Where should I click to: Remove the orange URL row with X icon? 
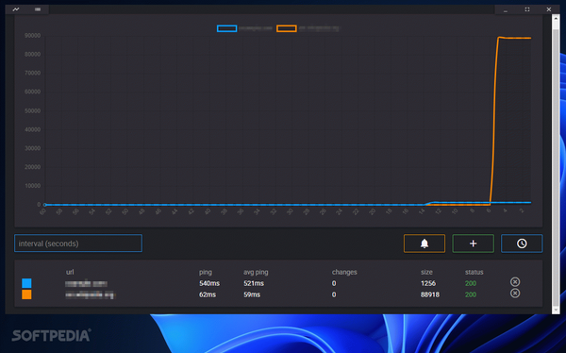click(x=515, y=293)
